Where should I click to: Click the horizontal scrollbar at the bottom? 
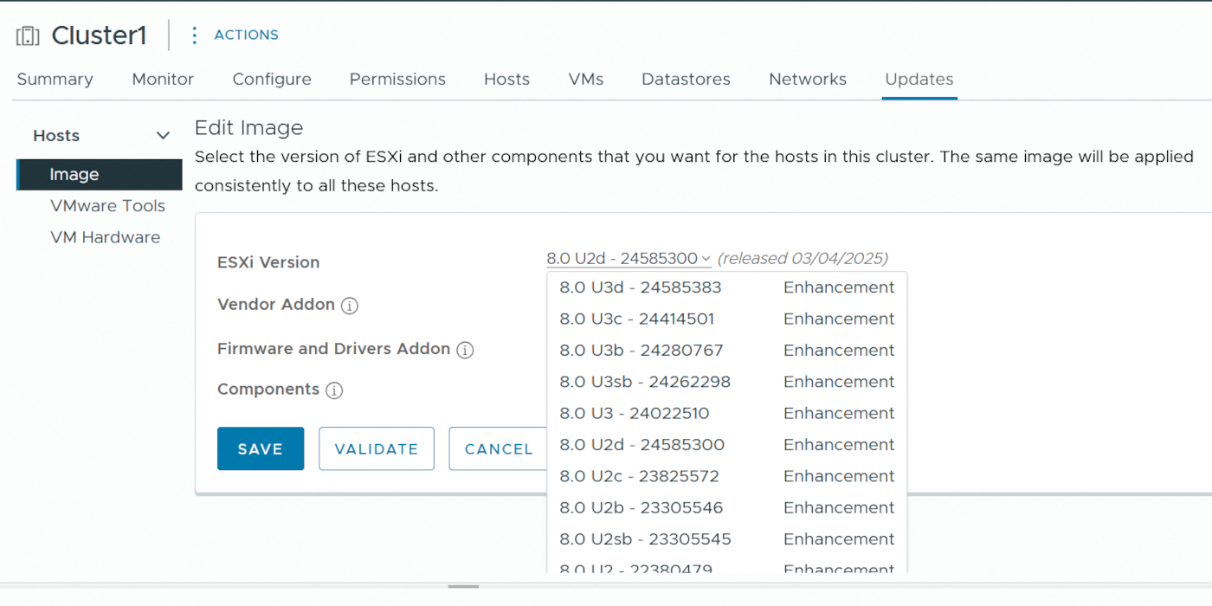click(x=462, y=587)
